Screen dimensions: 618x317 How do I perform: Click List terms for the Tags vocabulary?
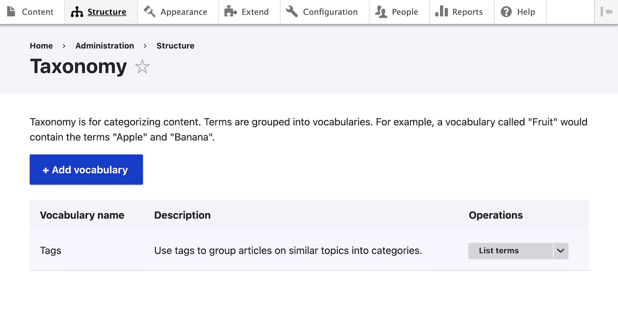[x=499, y=250]
